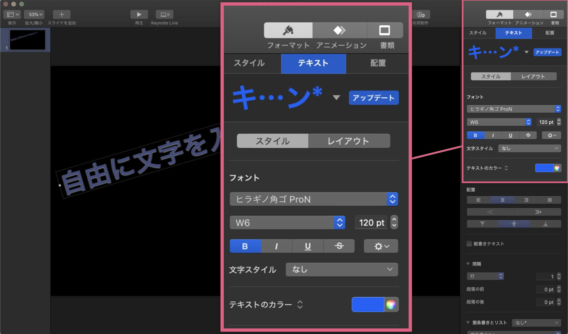Screen dimensions: 568x334
Task: Click the decrease indent icon
Action: point(490,212)
